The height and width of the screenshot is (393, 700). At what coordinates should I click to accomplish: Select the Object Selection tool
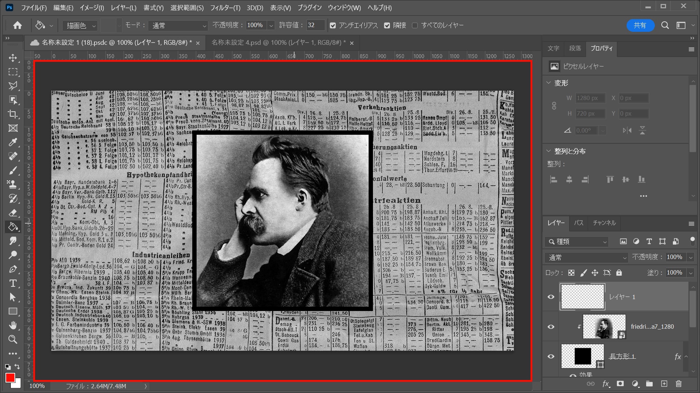tap(13, 100)
